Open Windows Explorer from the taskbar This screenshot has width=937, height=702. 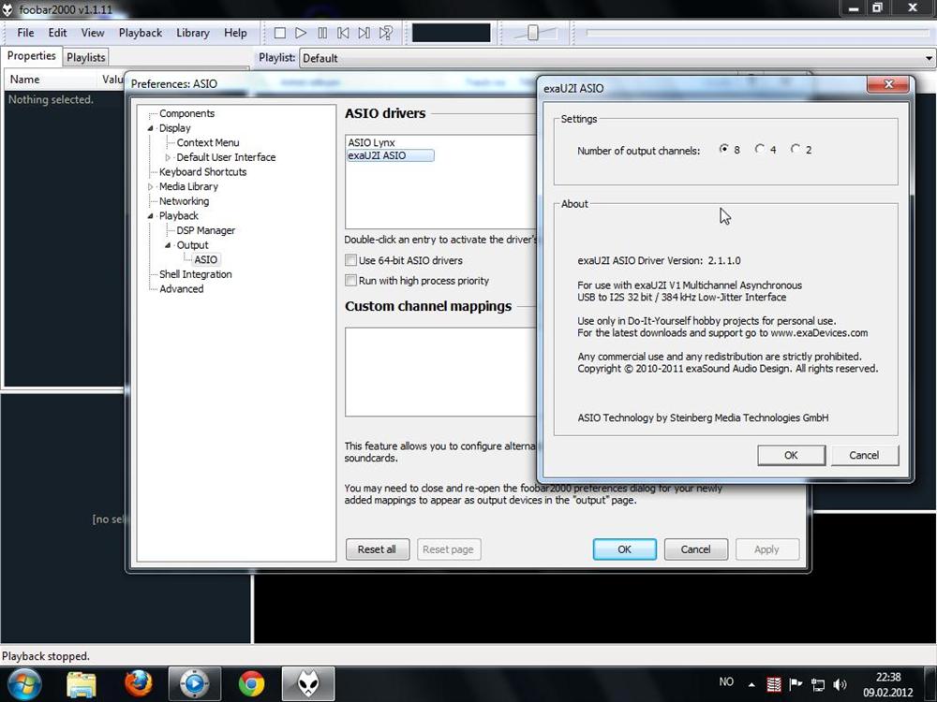click(82, 683)
